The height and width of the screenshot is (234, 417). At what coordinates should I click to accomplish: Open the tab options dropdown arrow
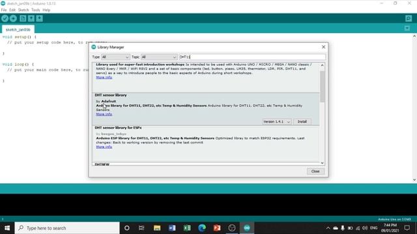point(407,28)
